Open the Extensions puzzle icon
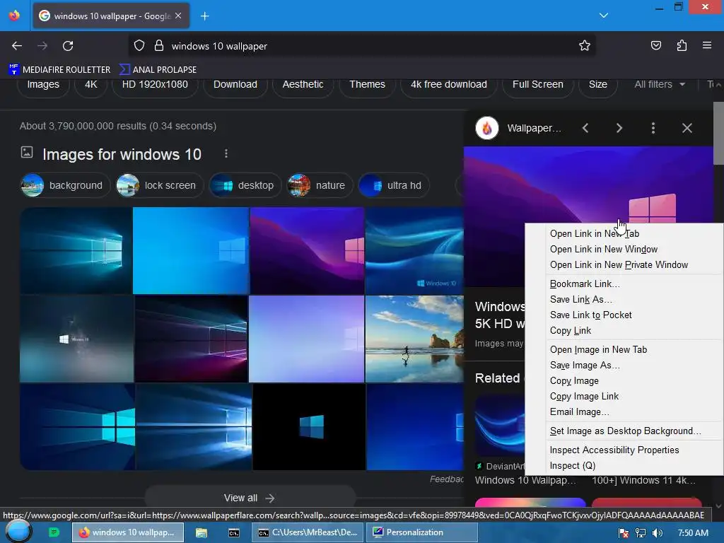This screenshot has height=543, width=724. 682,46
